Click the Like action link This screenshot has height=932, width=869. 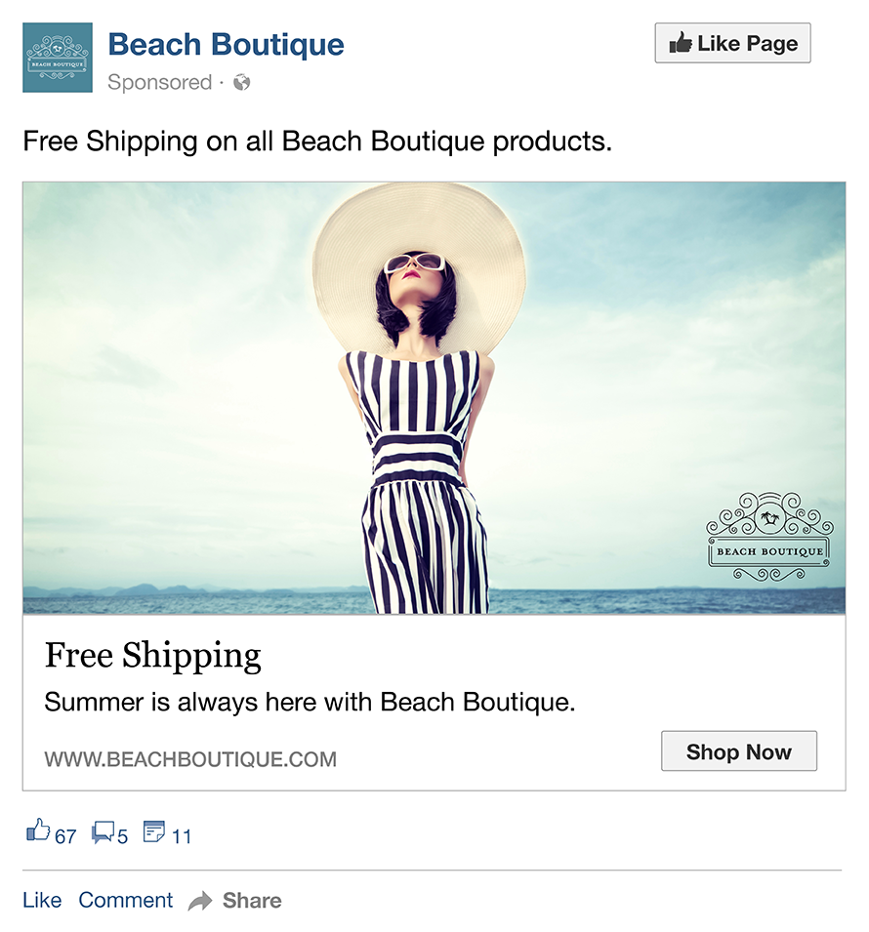pos(42,900)
